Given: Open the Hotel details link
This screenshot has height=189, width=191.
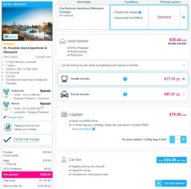Looking at the screenshot, I should click(x=10, y=57).
